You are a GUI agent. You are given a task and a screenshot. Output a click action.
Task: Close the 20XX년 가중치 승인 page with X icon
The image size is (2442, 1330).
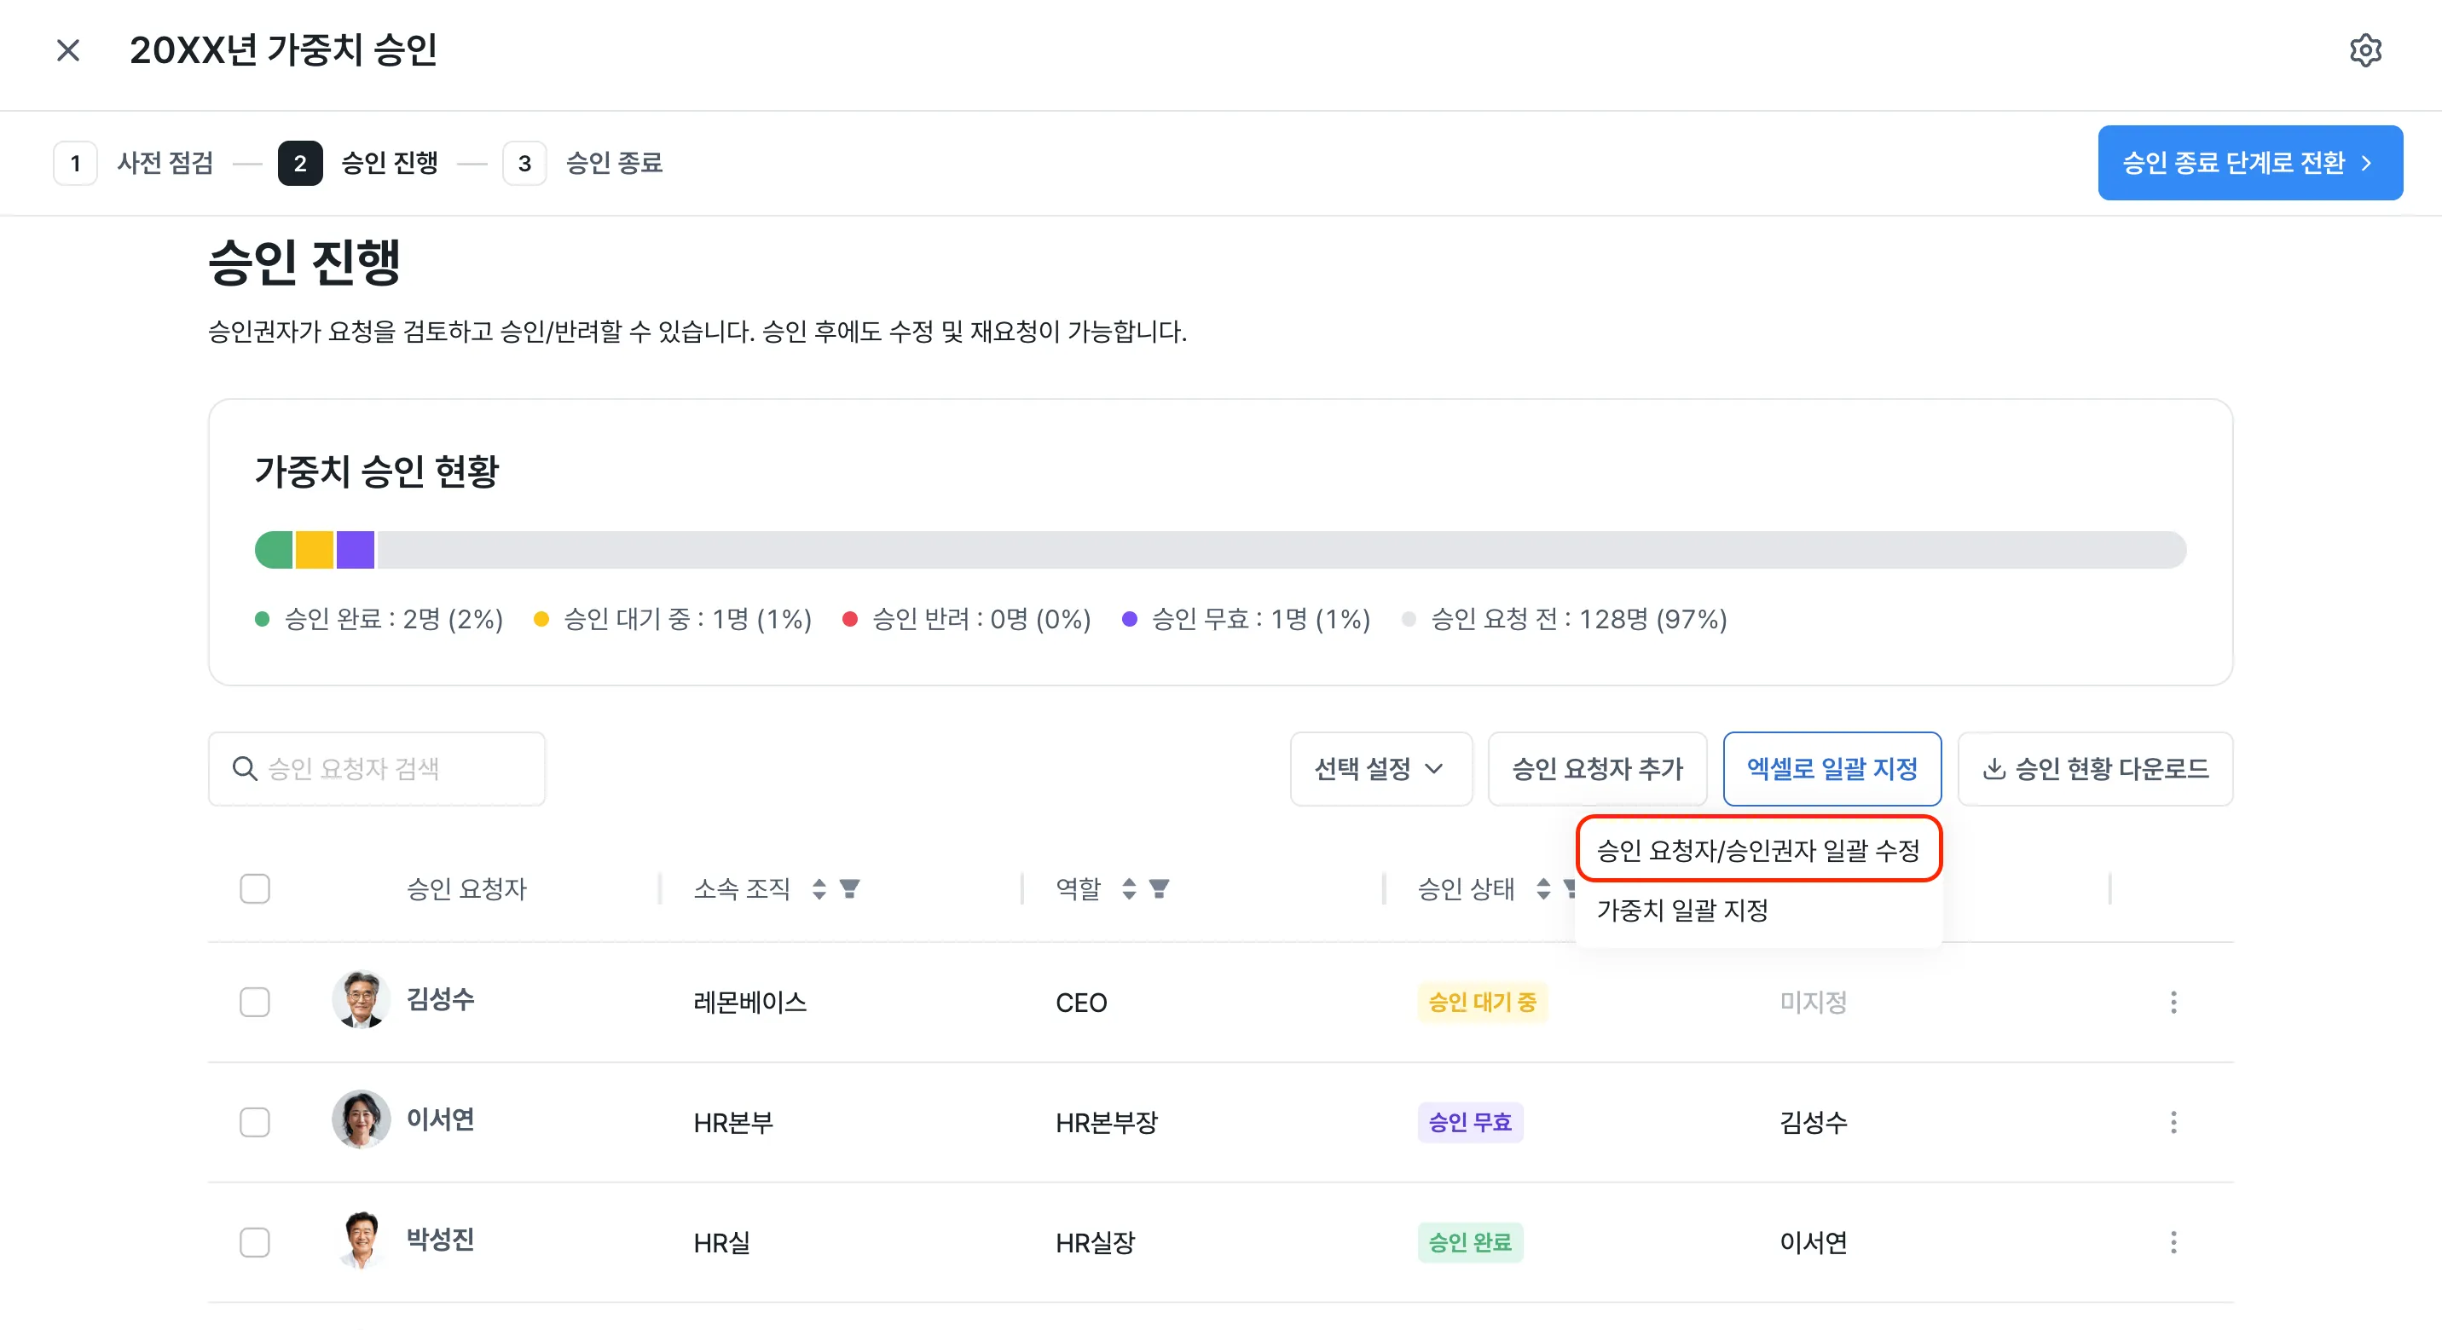68,50
